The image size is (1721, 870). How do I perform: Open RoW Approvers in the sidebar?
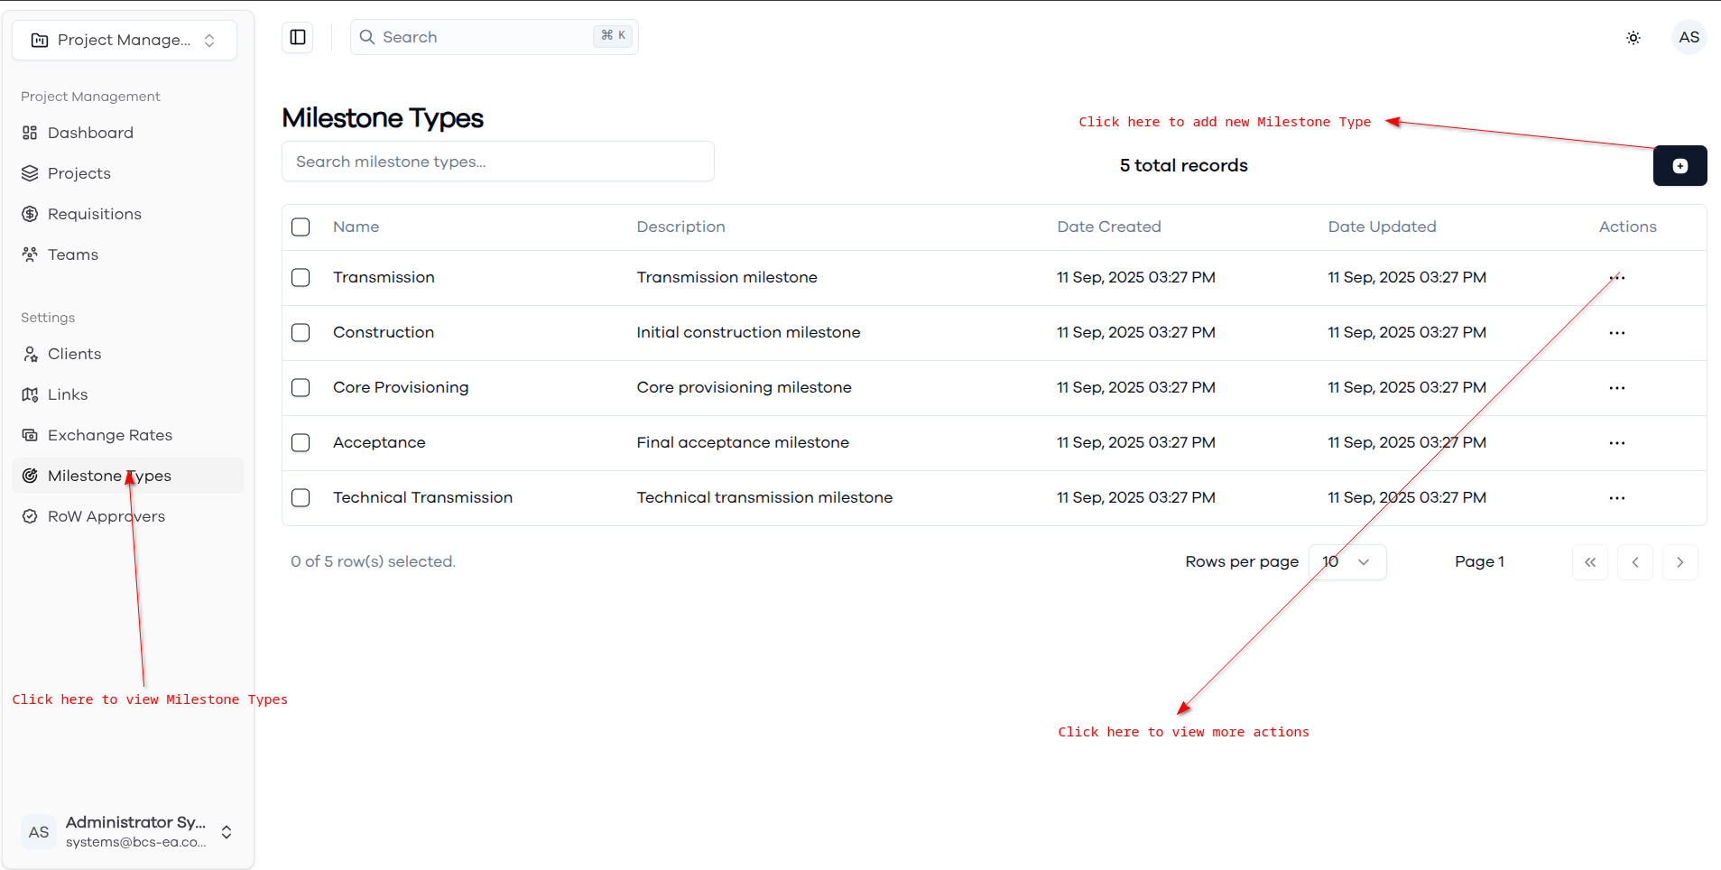(x=128, y=516)
